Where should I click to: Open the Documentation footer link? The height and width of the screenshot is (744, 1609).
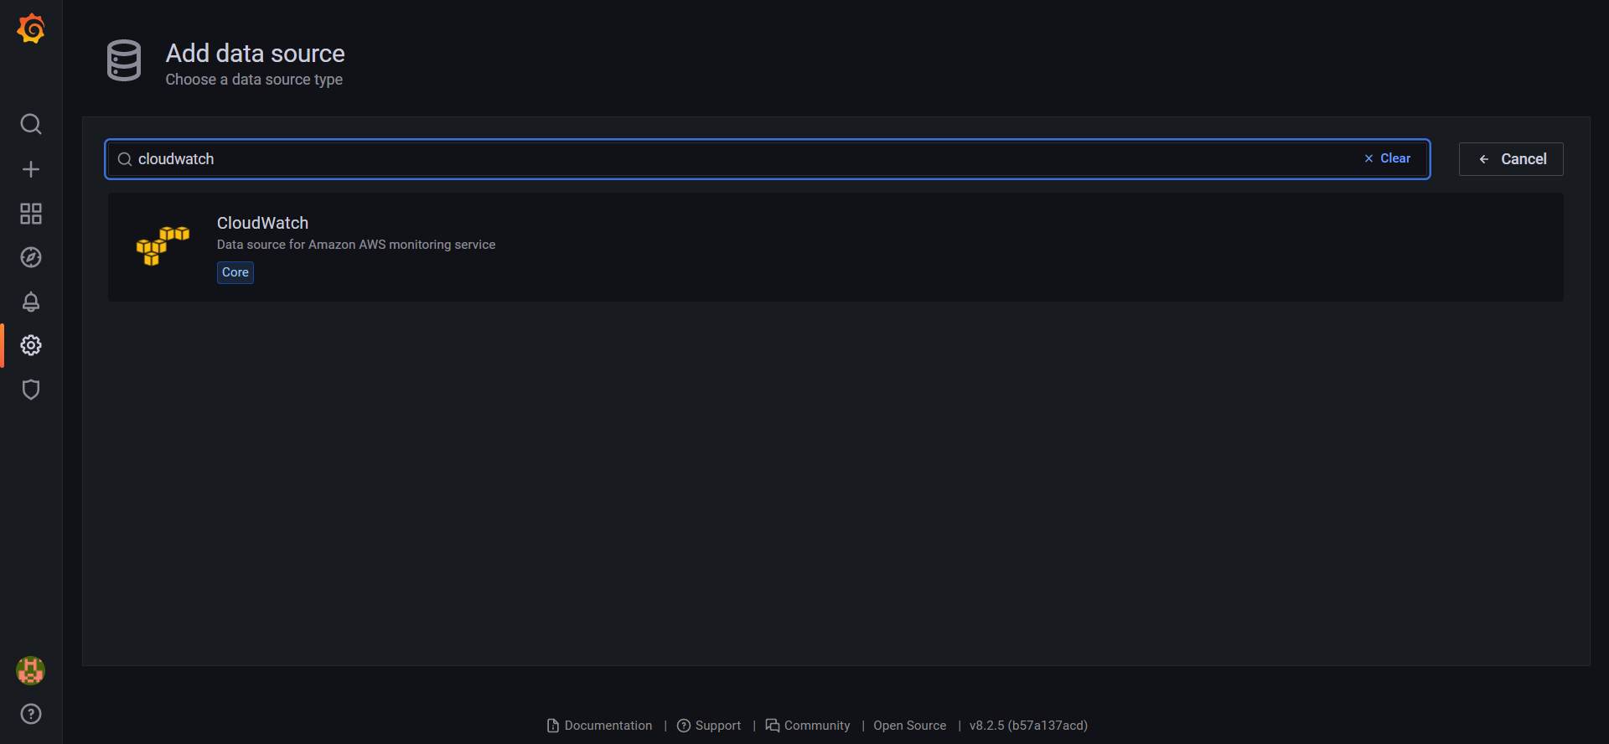pyautogui.click(x=600, y=726)
